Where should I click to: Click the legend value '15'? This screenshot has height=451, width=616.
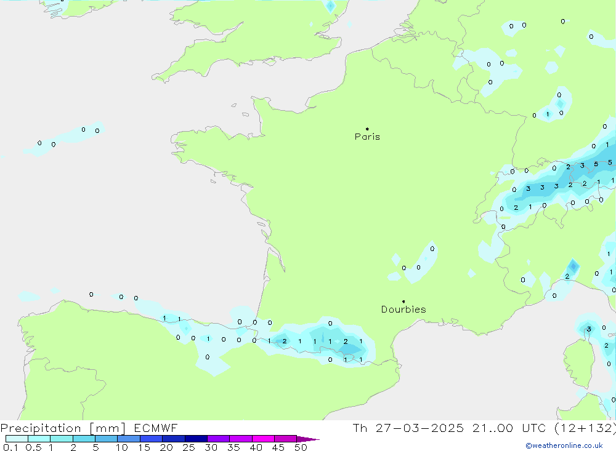pyautogui.click(x=144, y=447)
